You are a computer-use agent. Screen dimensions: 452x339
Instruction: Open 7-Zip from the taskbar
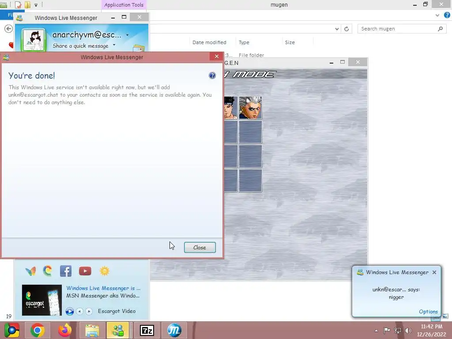coord(147,330)
